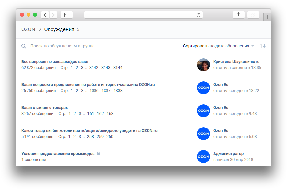Open Администратор author name
This screenshot has width=287, height=189.
228,154
